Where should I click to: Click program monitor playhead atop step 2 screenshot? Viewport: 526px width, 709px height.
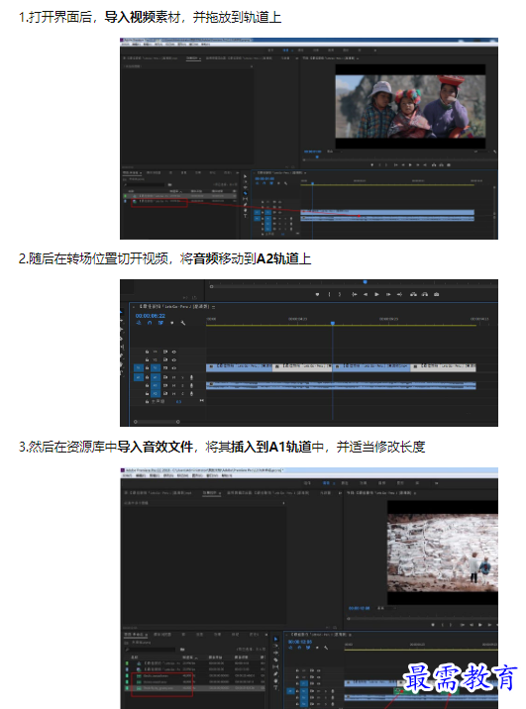[365, 282]
